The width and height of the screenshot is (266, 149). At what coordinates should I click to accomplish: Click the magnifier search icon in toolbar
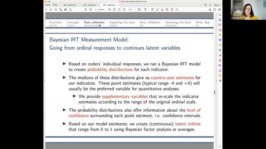(x=70, y=10)
